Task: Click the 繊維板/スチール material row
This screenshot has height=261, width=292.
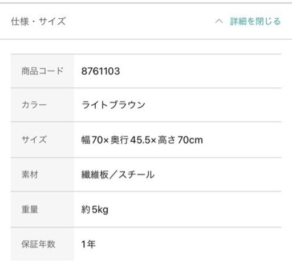Action: click(146, 174)
